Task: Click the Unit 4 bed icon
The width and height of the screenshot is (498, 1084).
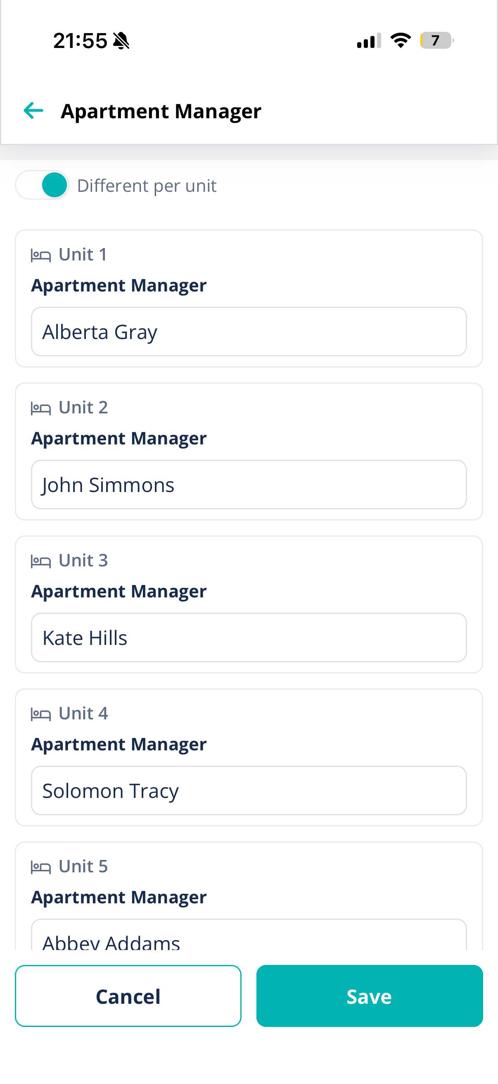Action: pos(41,714)
